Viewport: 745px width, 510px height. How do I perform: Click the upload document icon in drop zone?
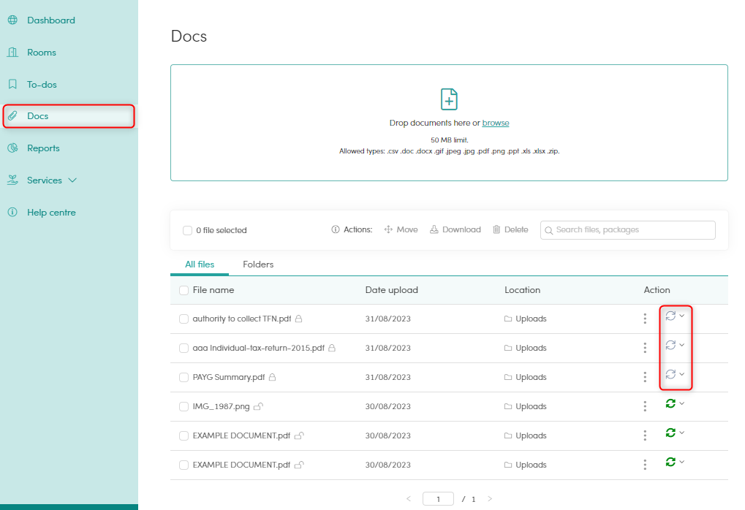pyautogui.click(x=449, y=99)
